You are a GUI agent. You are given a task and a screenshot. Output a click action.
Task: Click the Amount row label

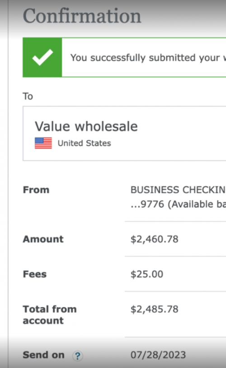[x=43, y=239]
